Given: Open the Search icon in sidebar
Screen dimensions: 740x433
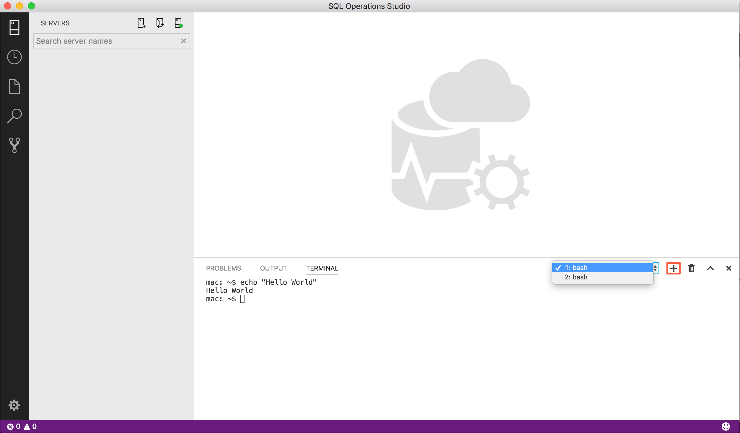Looking at the screenshot, I should click(x=14, y=115).
